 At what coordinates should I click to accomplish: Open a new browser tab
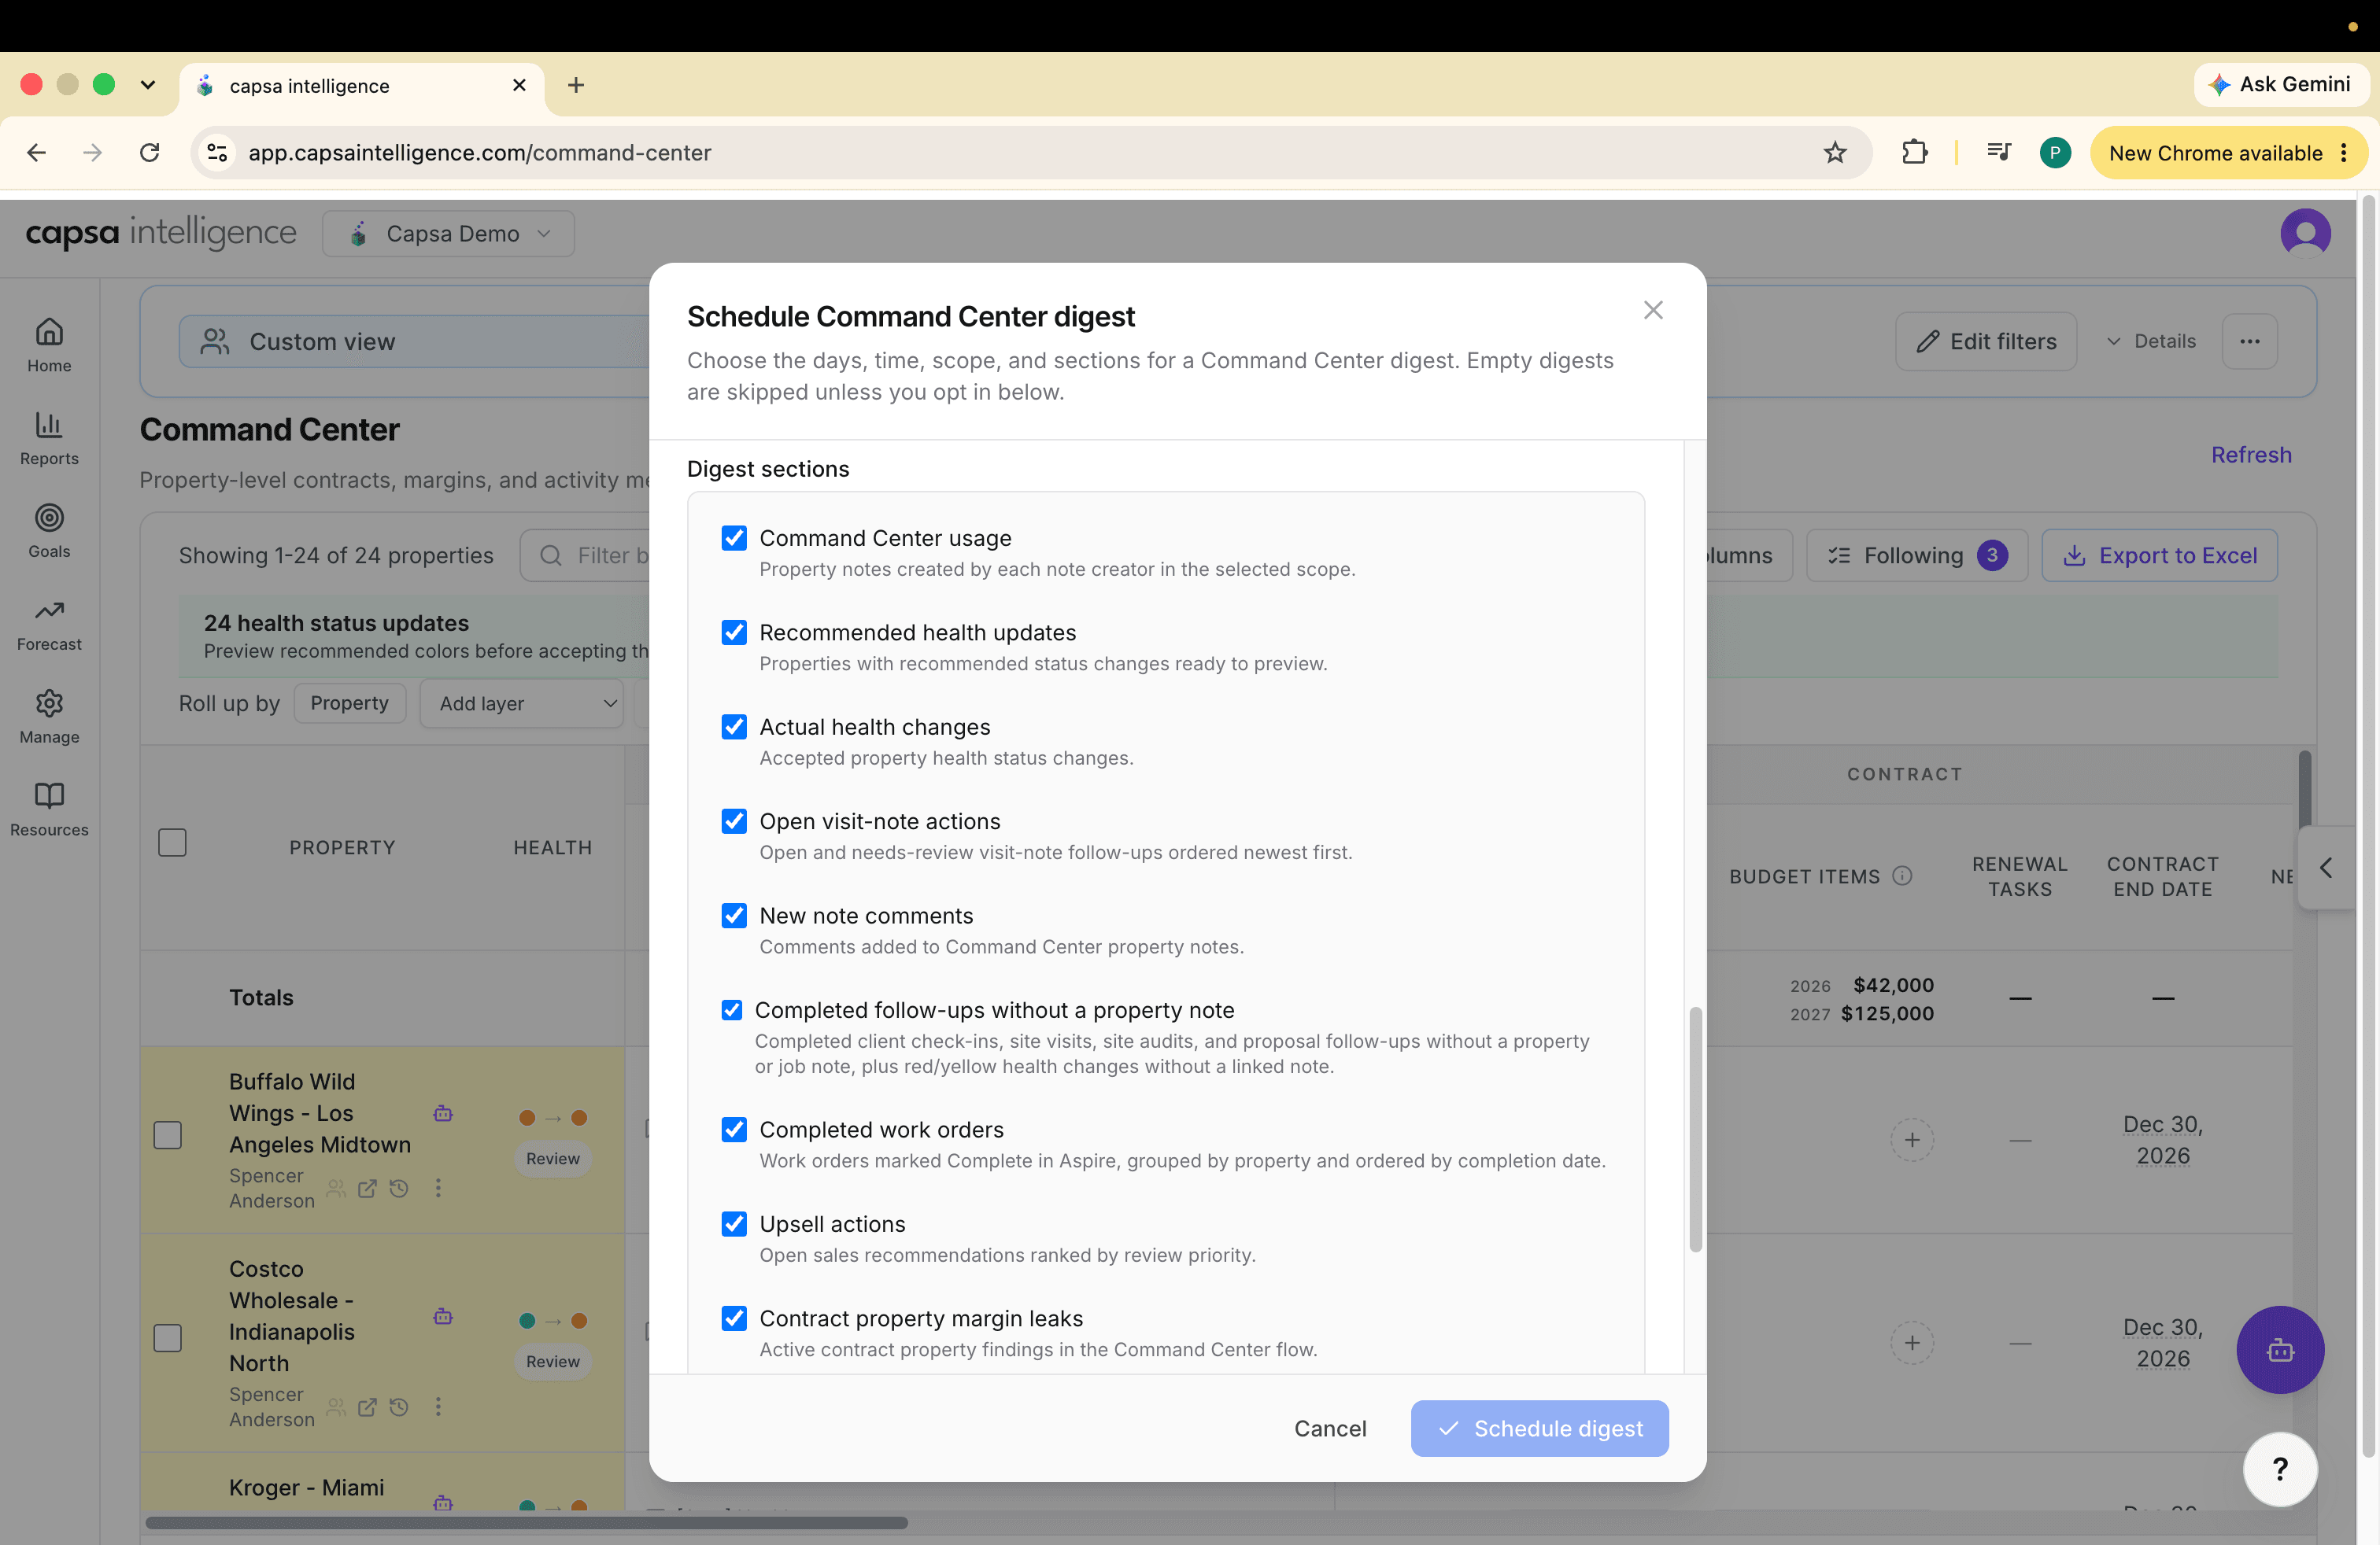pyautogui.click(x=576, y=85)
